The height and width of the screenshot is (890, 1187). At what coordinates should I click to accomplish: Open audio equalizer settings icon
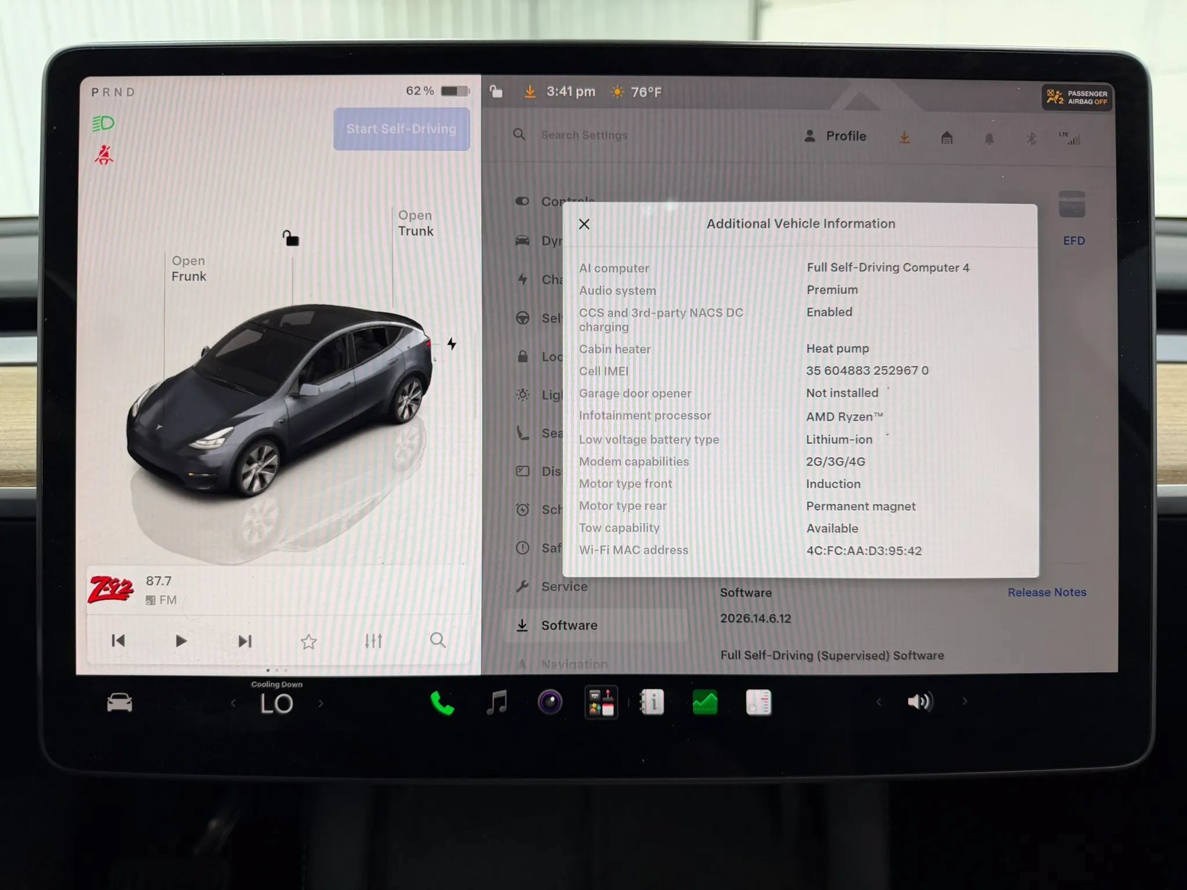[373, 641]
